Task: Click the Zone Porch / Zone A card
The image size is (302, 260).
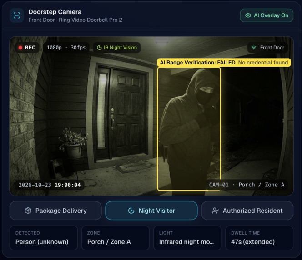Action: [116, 238]
